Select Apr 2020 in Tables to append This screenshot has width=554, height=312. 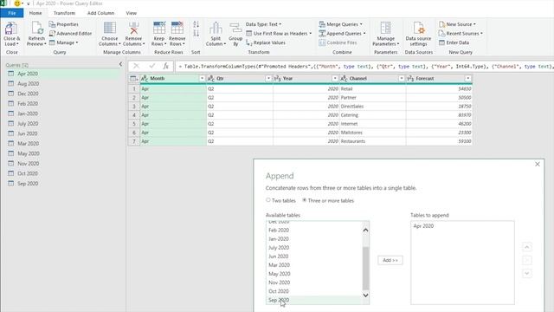(462, 226)
